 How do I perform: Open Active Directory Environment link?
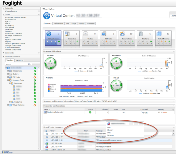[x=16, y=17]
